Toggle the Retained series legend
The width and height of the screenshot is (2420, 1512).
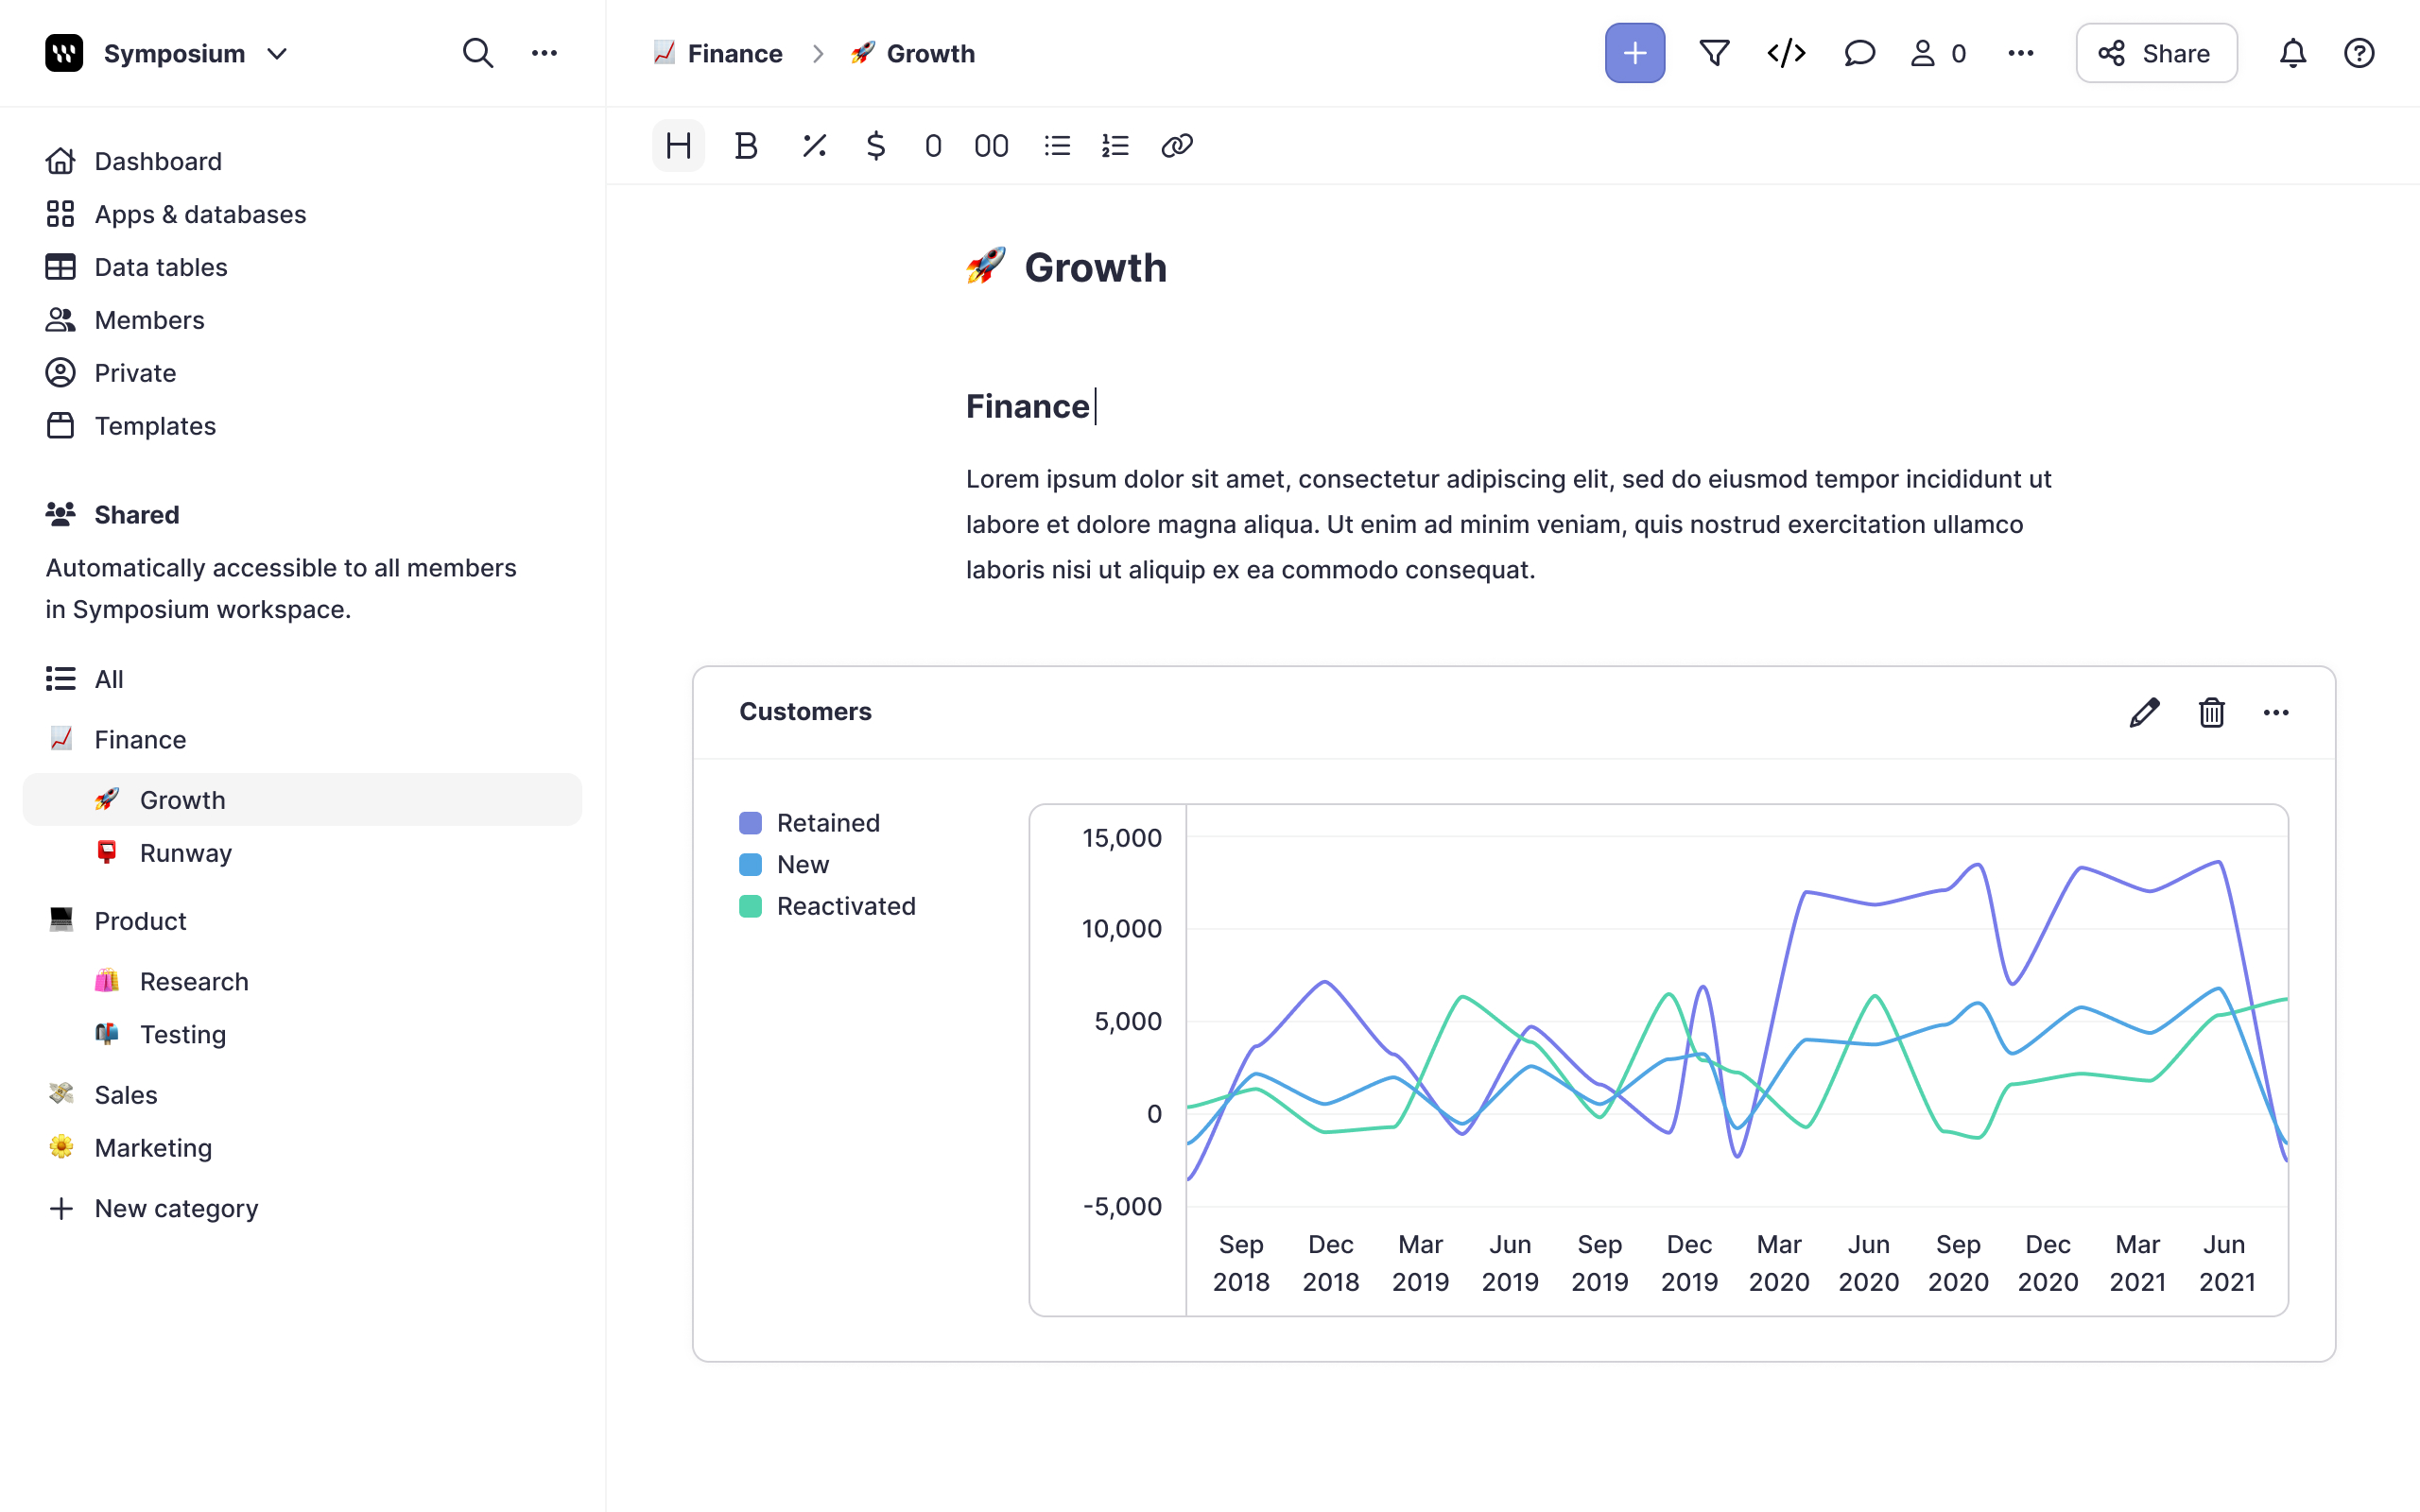pyautogui.click(x=827, y=823)
